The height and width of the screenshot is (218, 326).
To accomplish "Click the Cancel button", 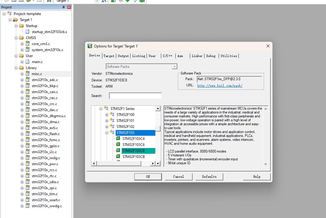I will click(178, 177).
